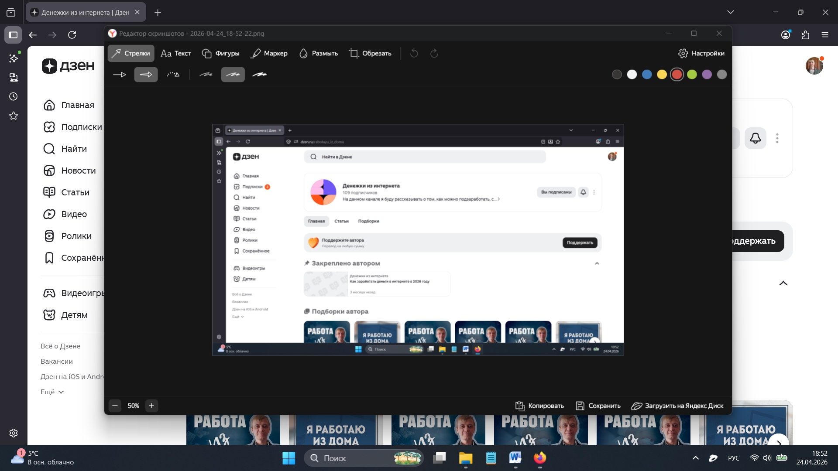Pick the green color swatch
The image size is (838, 471).
coord(692,75)
